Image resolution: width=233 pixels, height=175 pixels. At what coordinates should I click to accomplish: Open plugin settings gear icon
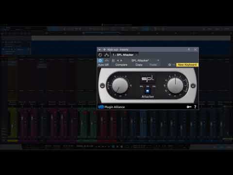169,65
